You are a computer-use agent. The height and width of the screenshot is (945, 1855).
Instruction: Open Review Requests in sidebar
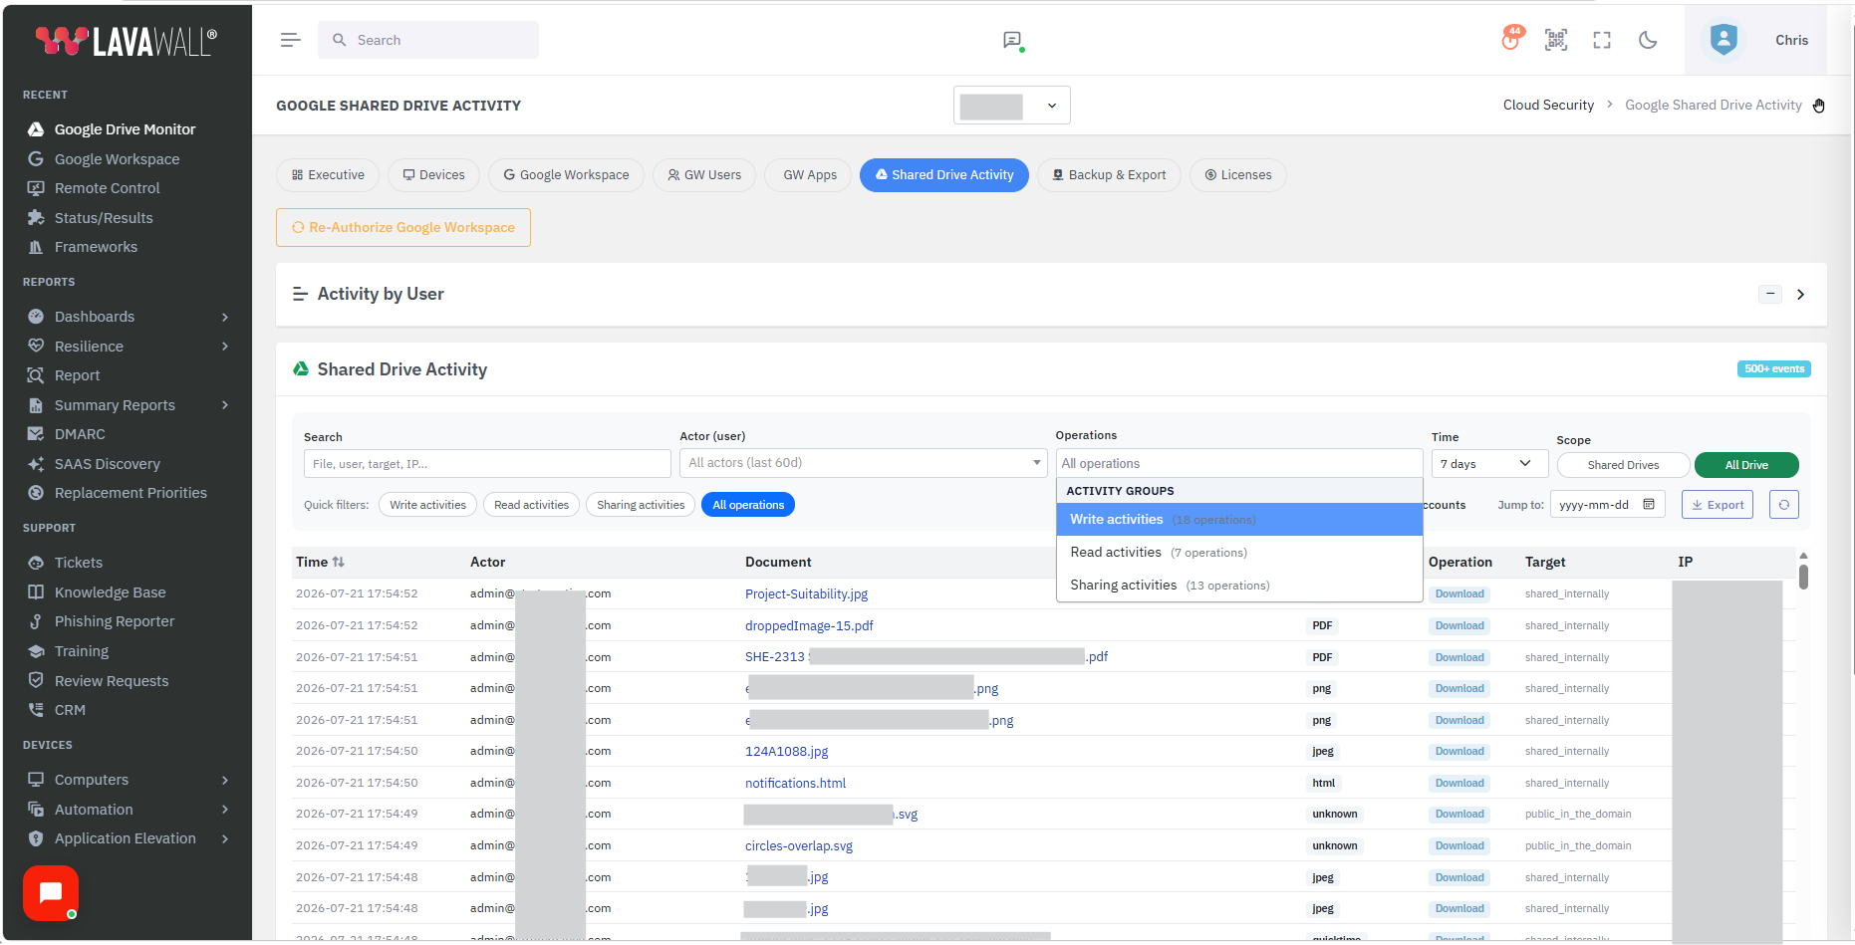[x=112, y=681]
